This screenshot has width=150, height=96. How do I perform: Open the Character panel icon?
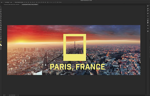click(x=148, y=28)
